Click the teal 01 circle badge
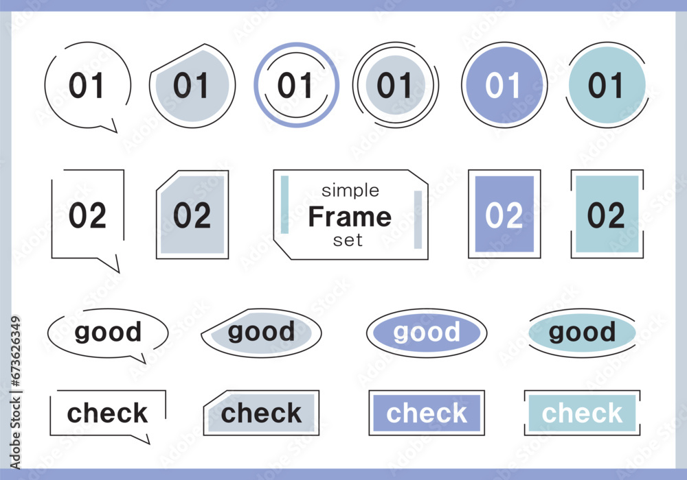 tap(607, 85)
